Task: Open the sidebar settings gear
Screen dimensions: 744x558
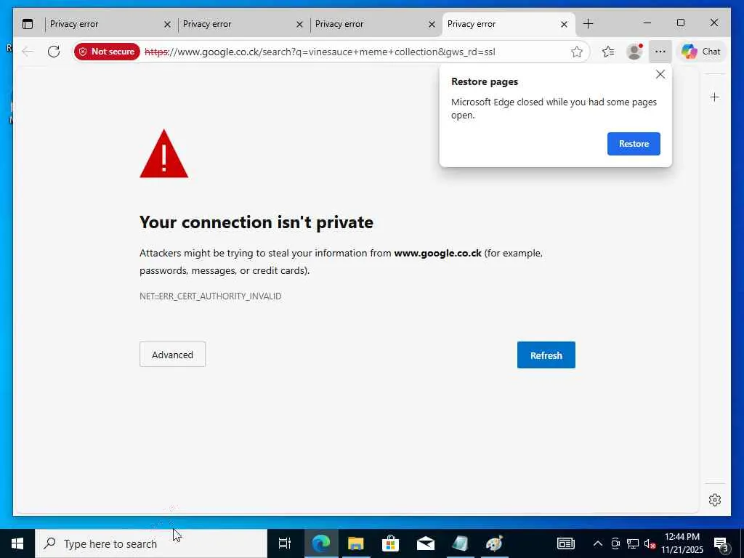Action: (x=715, y=500)
